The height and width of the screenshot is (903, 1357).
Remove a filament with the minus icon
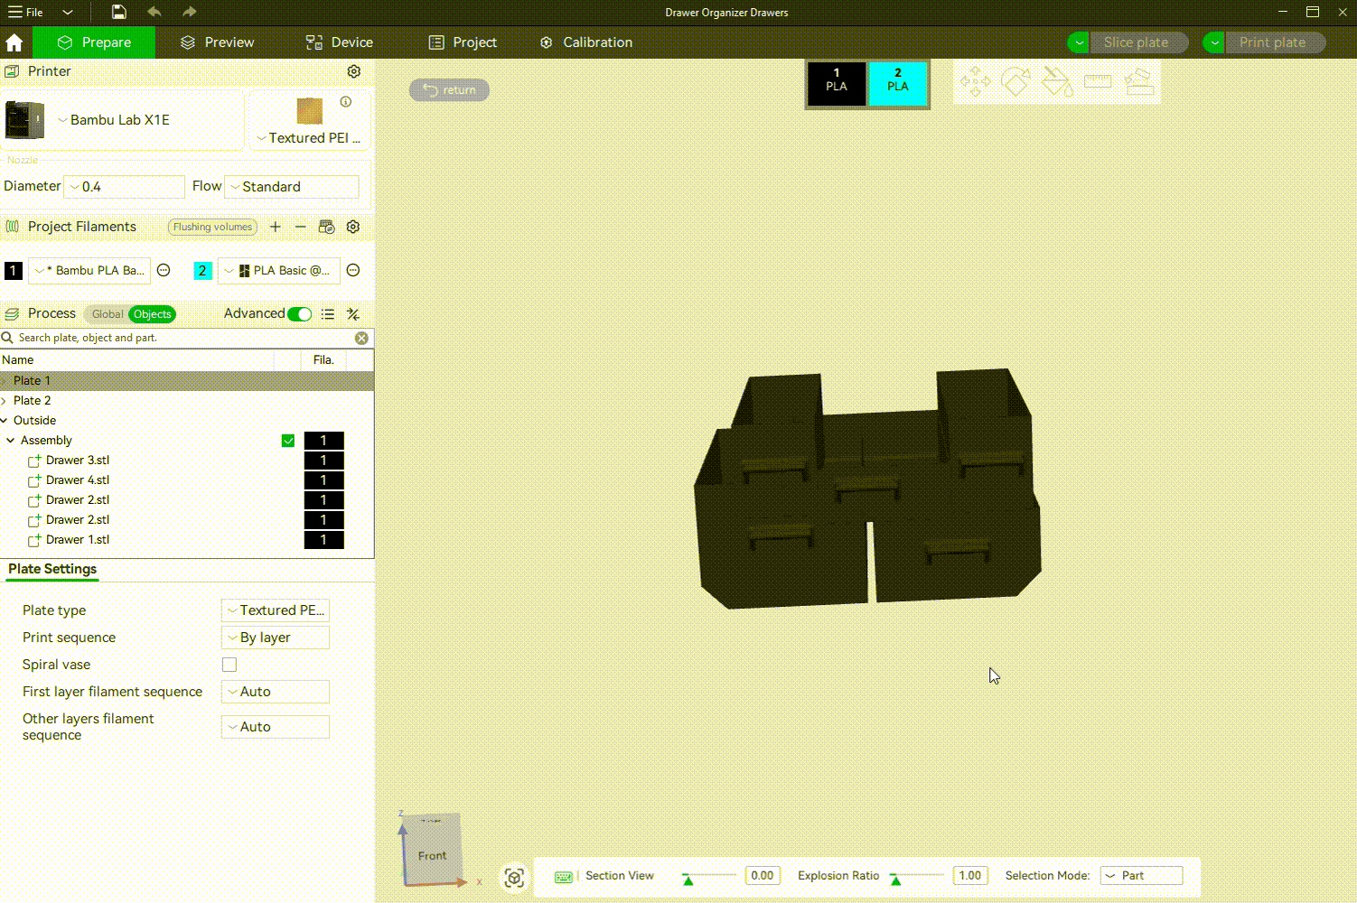coord(301,227)
